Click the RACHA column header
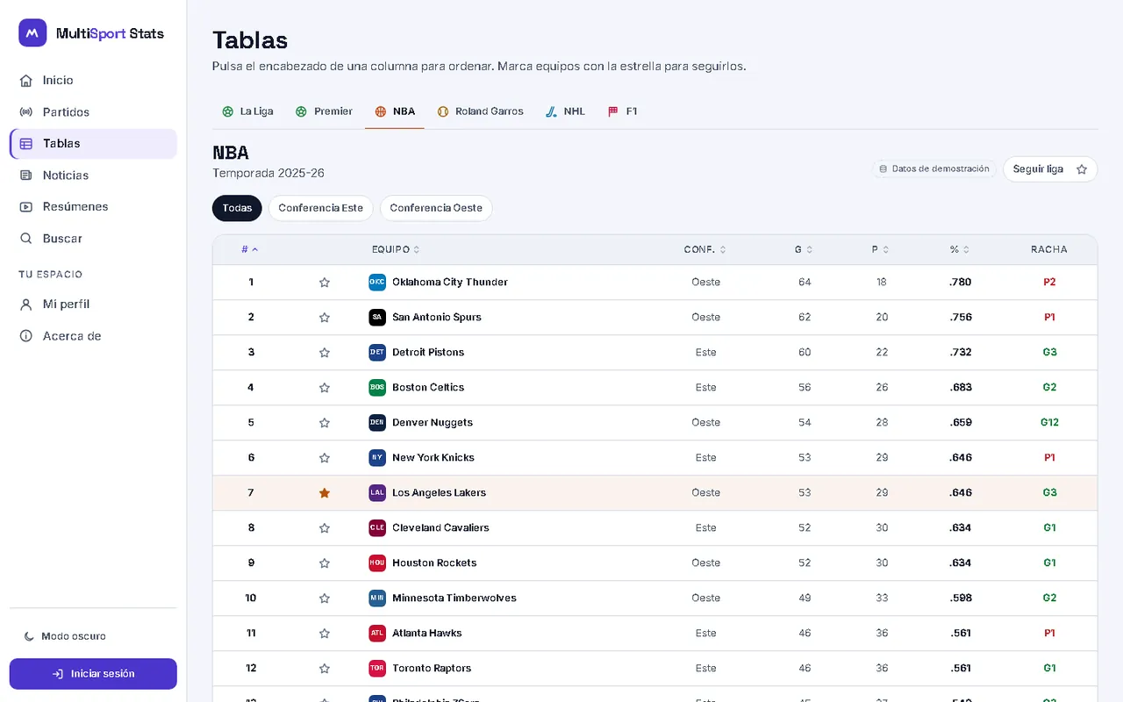 click(1049, 250)
